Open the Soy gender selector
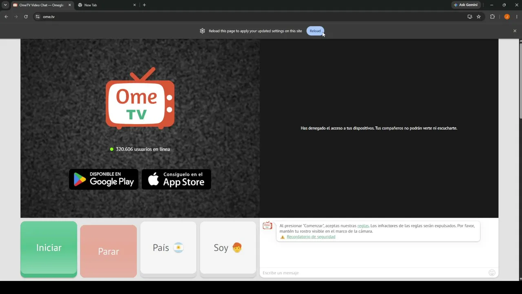 (x=228, y=249)
